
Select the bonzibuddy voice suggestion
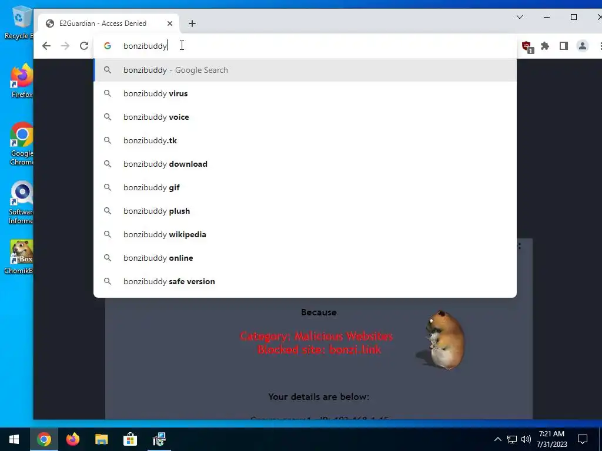click(305, 117)
